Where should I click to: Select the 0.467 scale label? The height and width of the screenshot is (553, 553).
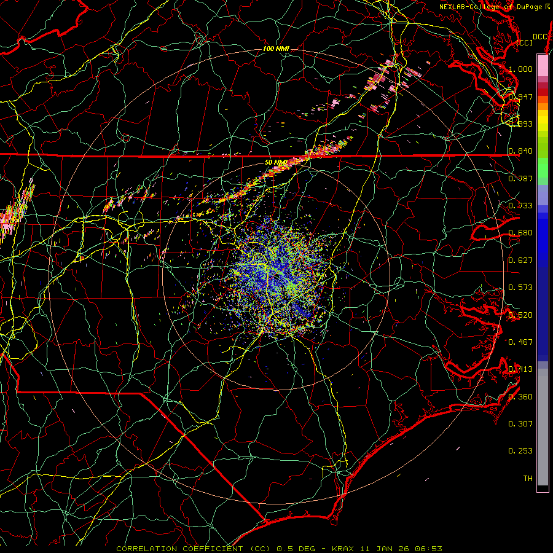(x=520, y=342)
